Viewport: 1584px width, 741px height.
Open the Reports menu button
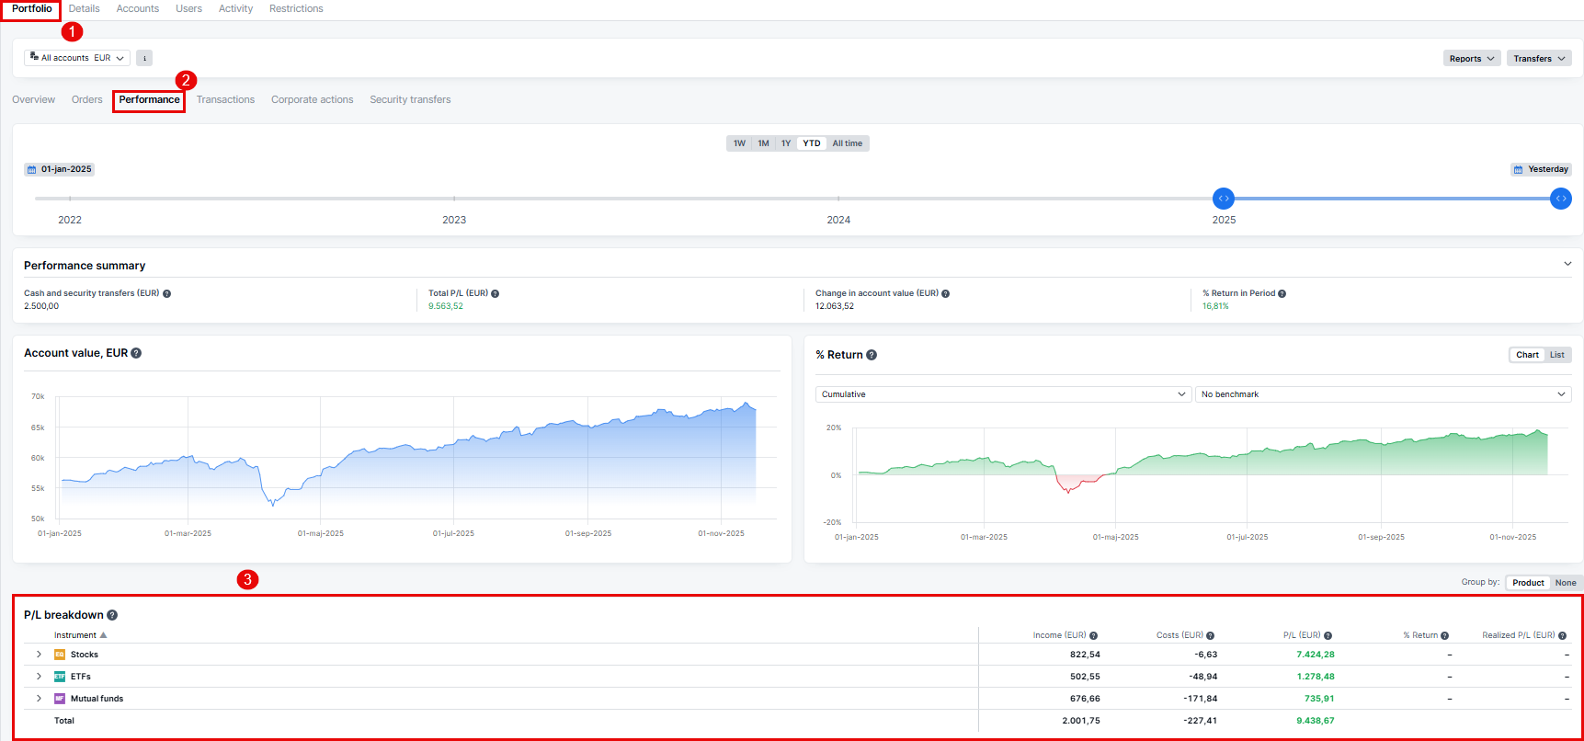pyautogui.click(x=1471, y=59)
